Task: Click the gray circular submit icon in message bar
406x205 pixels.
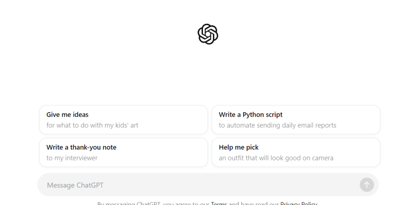Action: [367, 185]
